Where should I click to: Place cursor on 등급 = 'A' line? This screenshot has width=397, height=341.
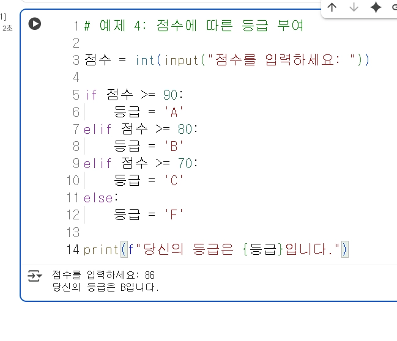148,112
